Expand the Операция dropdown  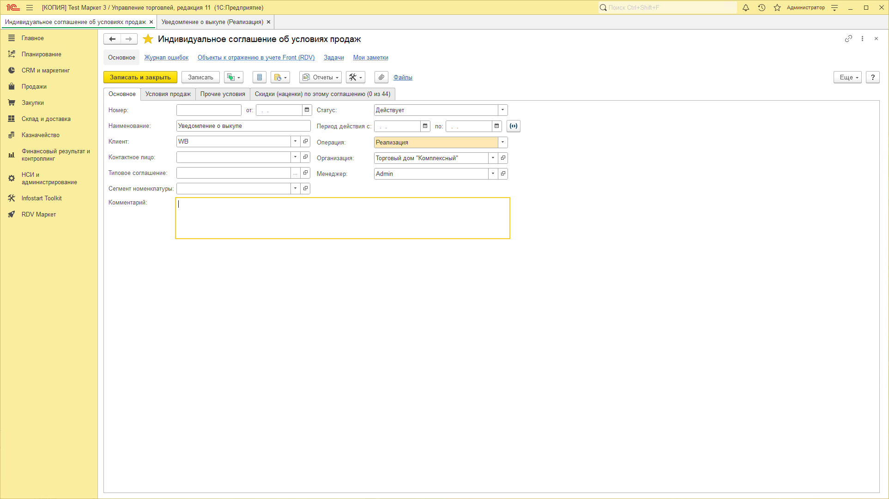[502, 142]
